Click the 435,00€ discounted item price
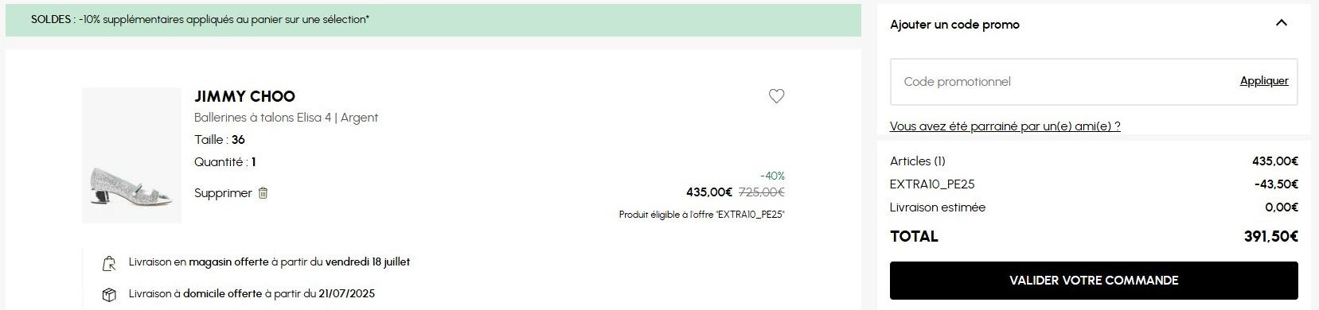The width and height of the screenshot is (1319, 310). (x=708, y=192)
